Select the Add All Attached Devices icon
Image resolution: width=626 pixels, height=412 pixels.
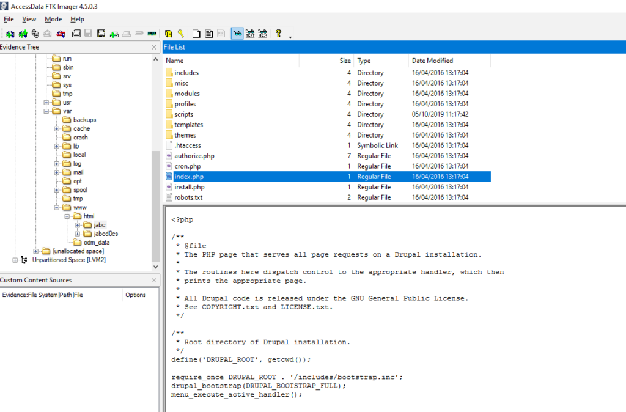(x=23, y=34)
